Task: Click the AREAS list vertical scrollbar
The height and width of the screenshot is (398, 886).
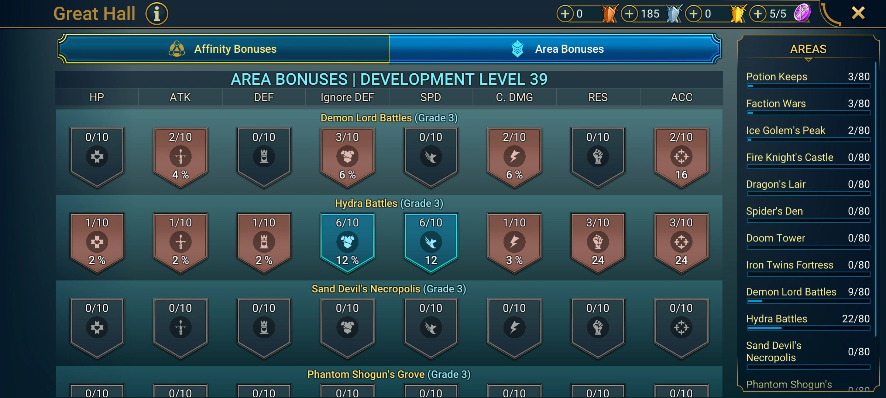Action: click(x=875, y=199)
